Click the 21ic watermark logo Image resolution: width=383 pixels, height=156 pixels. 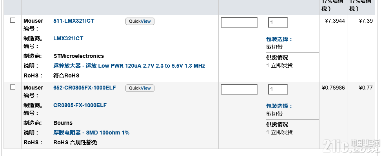pyautogui.click(x=352, y=145)
